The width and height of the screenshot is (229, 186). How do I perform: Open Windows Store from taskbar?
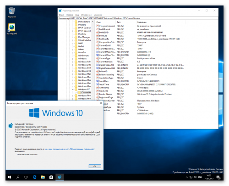pyautogui.click(x=51, y=177)
